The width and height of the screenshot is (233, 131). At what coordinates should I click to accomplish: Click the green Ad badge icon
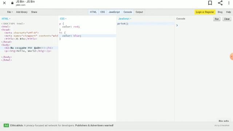click(6, 126)
